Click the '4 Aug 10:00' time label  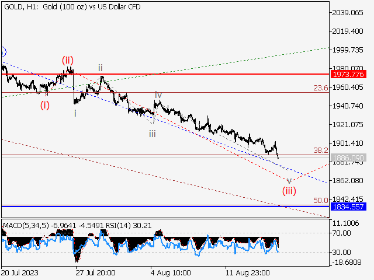(171, 273)
